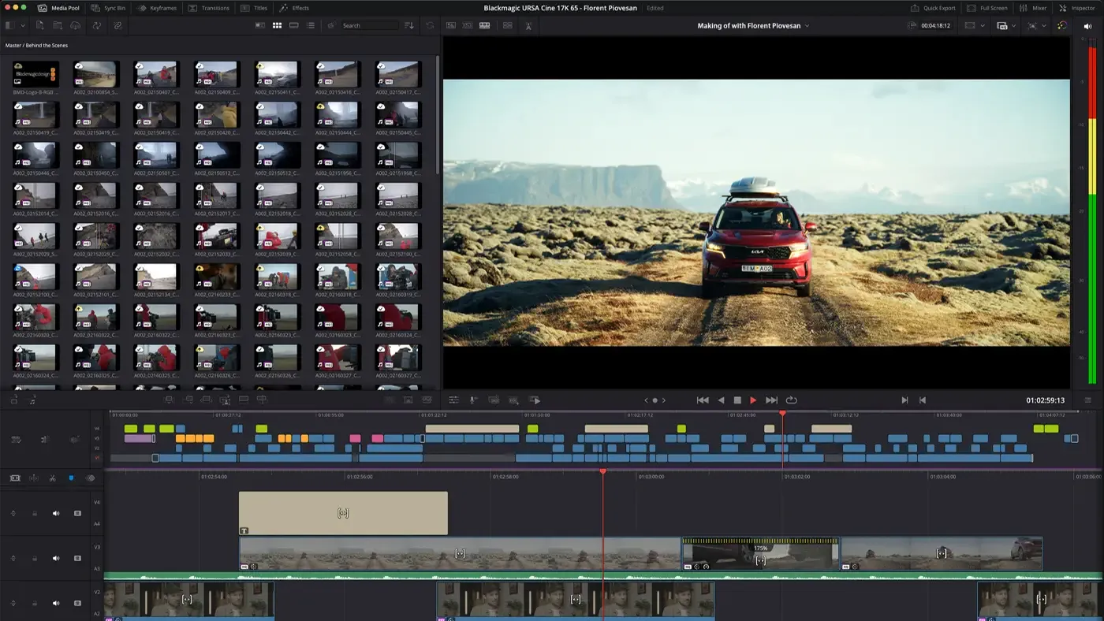The height and width of the screenshot is (621, 1104).
Task: Create a new bin with the bin icon
Action: [56, 25]
